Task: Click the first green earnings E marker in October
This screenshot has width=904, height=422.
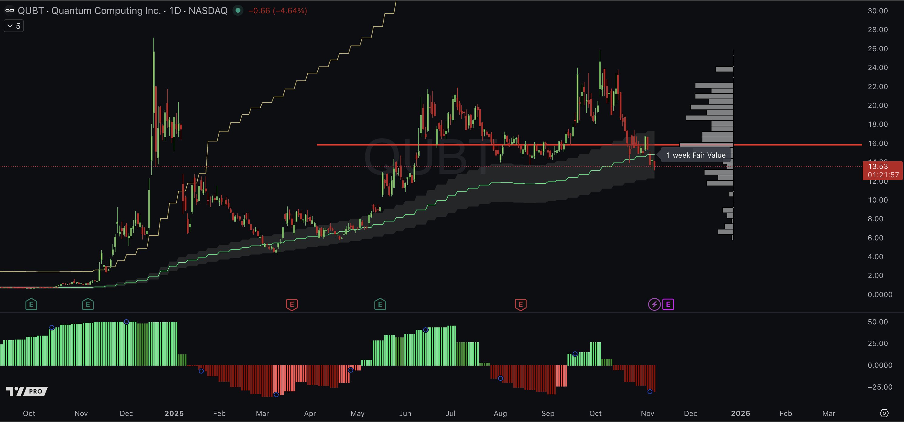Action: [x=31, y=304]
